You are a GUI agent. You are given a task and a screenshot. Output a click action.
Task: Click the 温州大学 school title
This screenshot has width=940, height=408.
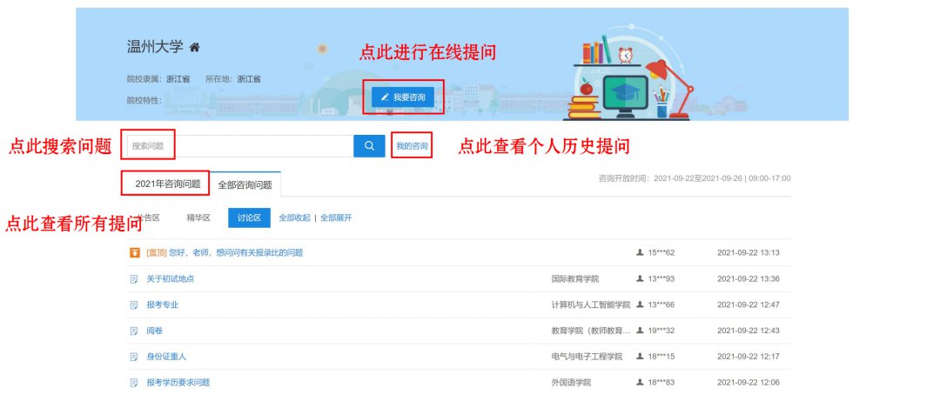point(155,47)
